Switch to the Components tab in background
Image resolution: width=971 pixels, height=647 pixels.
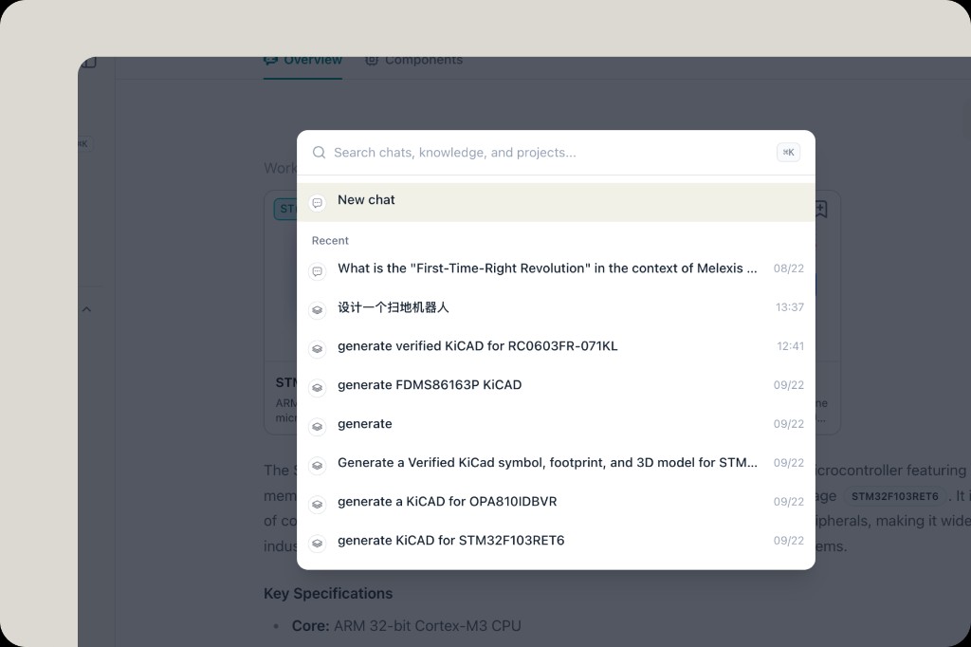coord(414,61)
